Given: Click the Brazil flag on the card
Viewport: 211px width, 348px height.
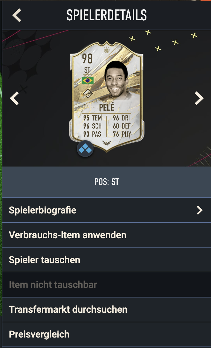Looking at the screenshot, I should [87, 80].
